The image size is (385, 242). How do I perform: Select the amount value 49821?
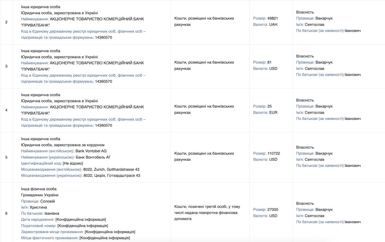point(273,18)
